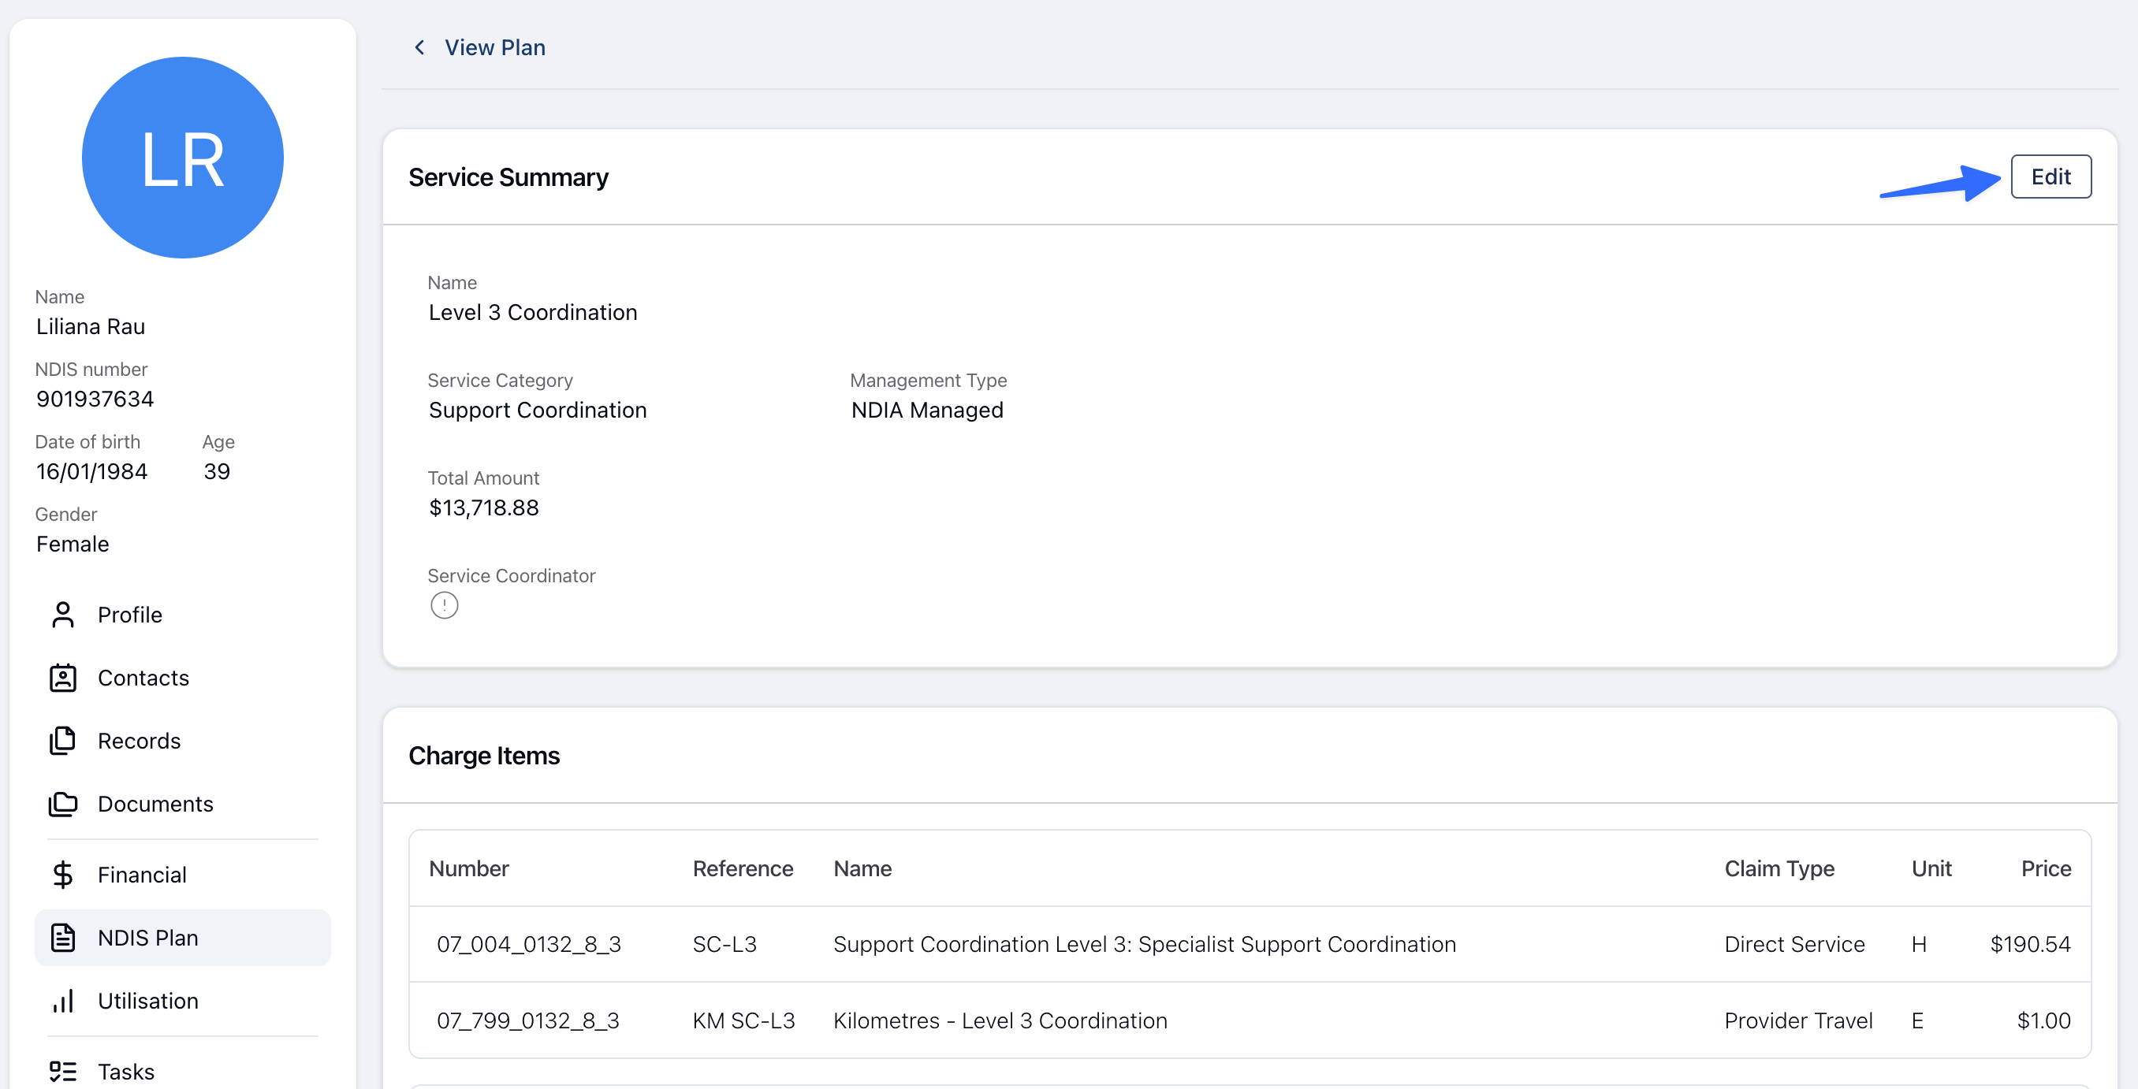
Task: Click the Utilisation bar chart icon
Action: coord(63,1000)
